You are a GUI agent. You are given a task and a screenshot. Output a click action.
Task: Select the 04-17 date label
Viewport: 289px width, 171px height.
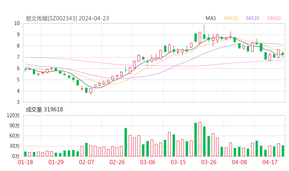[x=270, y=162]
